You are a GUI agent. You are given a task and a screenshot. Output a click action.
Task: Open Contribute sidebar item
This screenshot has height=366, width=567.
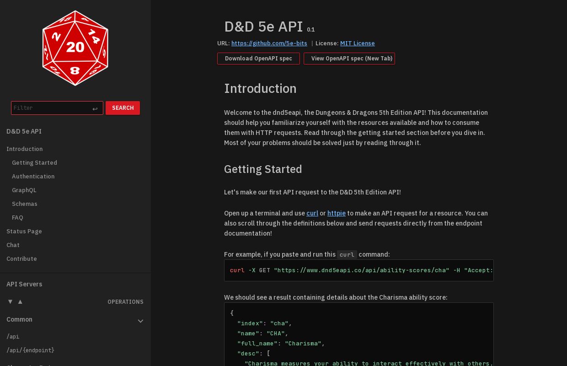tap(21, 259)
